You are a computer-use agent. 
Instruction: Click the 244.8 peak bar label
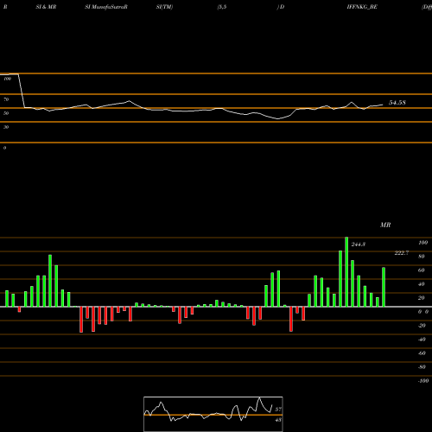pyautogui.click(x=359, y=245)
